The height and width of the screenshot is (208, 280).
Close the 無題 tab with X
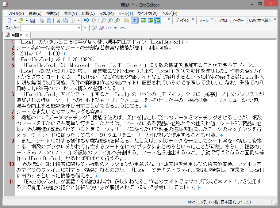(27, 35)
